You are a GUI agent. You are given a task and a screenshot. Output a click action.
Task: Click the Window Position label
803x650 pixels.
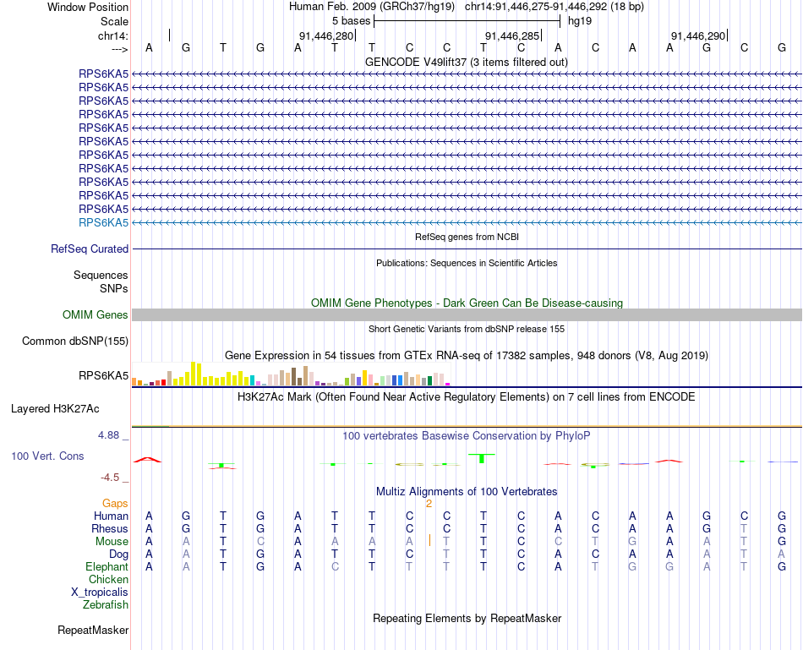click(88, 7)
